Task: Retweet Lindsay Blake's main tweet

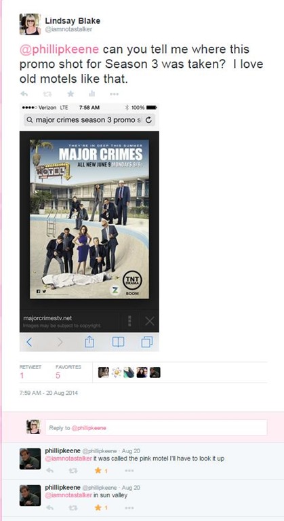Action: [47, 94]
